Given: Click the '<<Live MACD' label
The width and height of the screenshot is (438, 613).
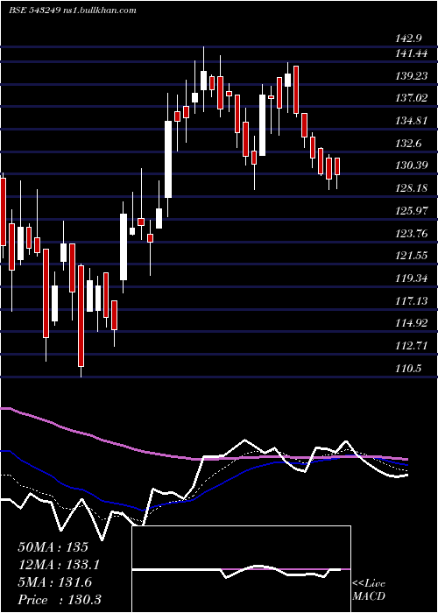Looking at the screenshot, I should click(369, 589).
